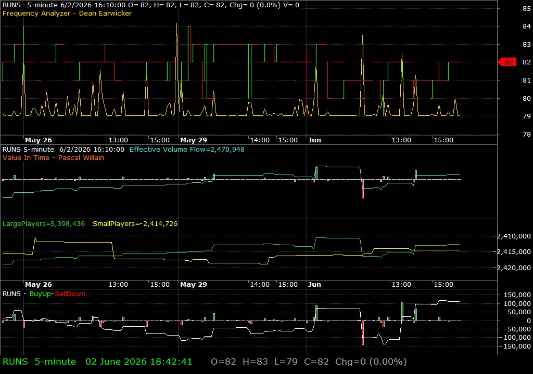Click the 02 June 2026 18:42:41 timestamp

[138, 362]
